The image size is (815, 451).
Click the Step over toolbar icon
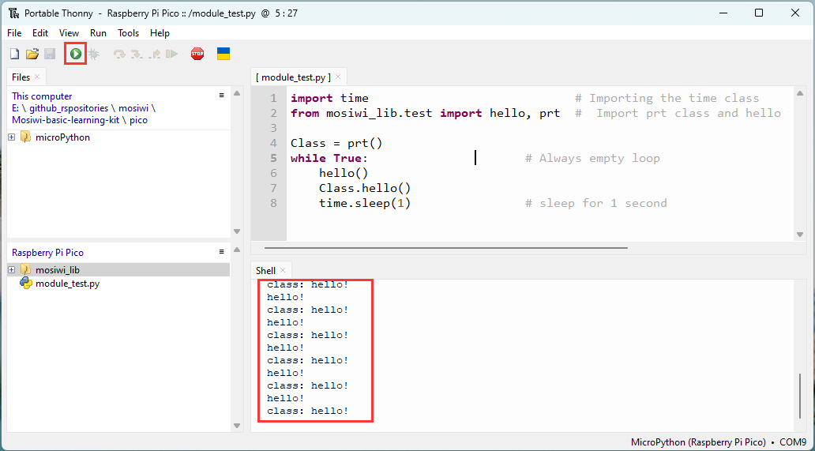(119, 54)
